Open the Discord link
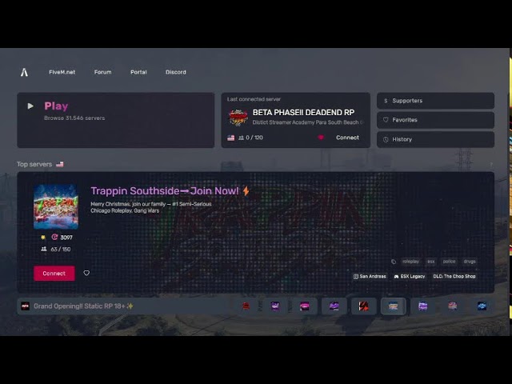The width and height of the screenshot is (512, 384). [176, 72]
